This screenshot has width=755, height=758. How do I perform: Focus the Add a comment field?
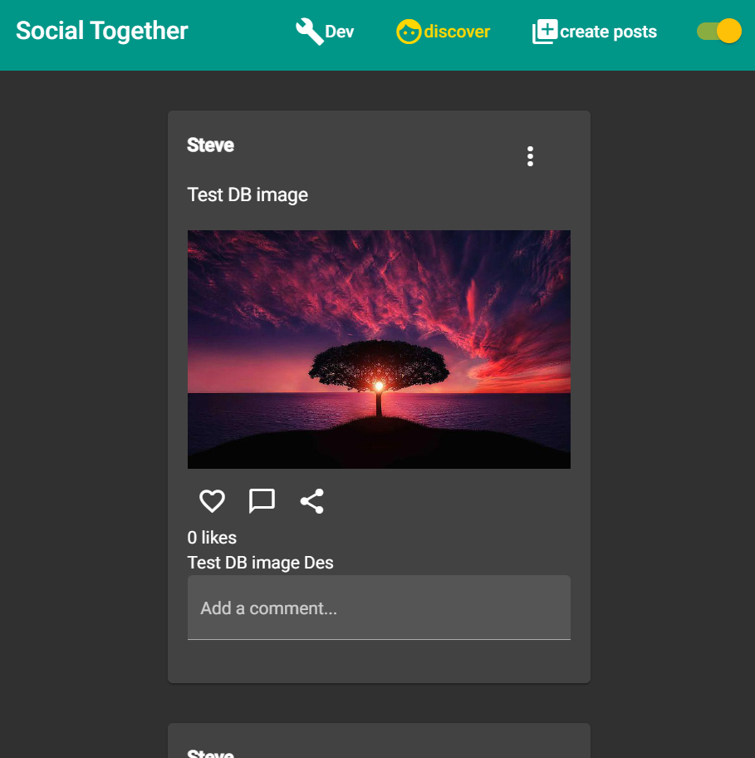tap(379, 608)
